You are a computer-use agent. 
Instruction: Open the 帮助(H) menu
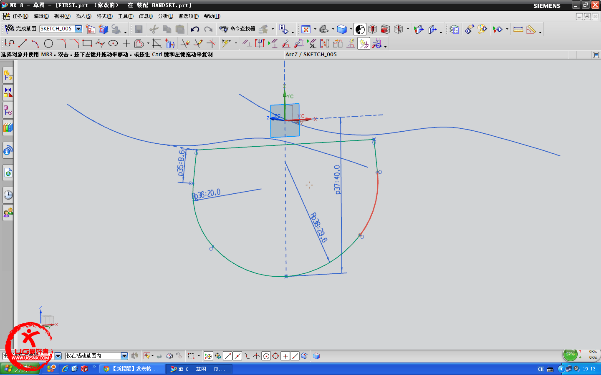tap(212, 16)
